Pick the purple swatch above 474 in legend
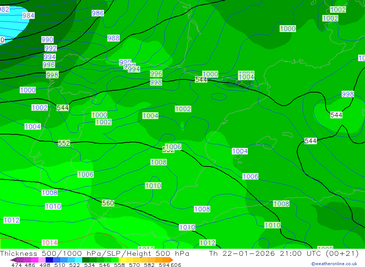 tap(20, 260)
